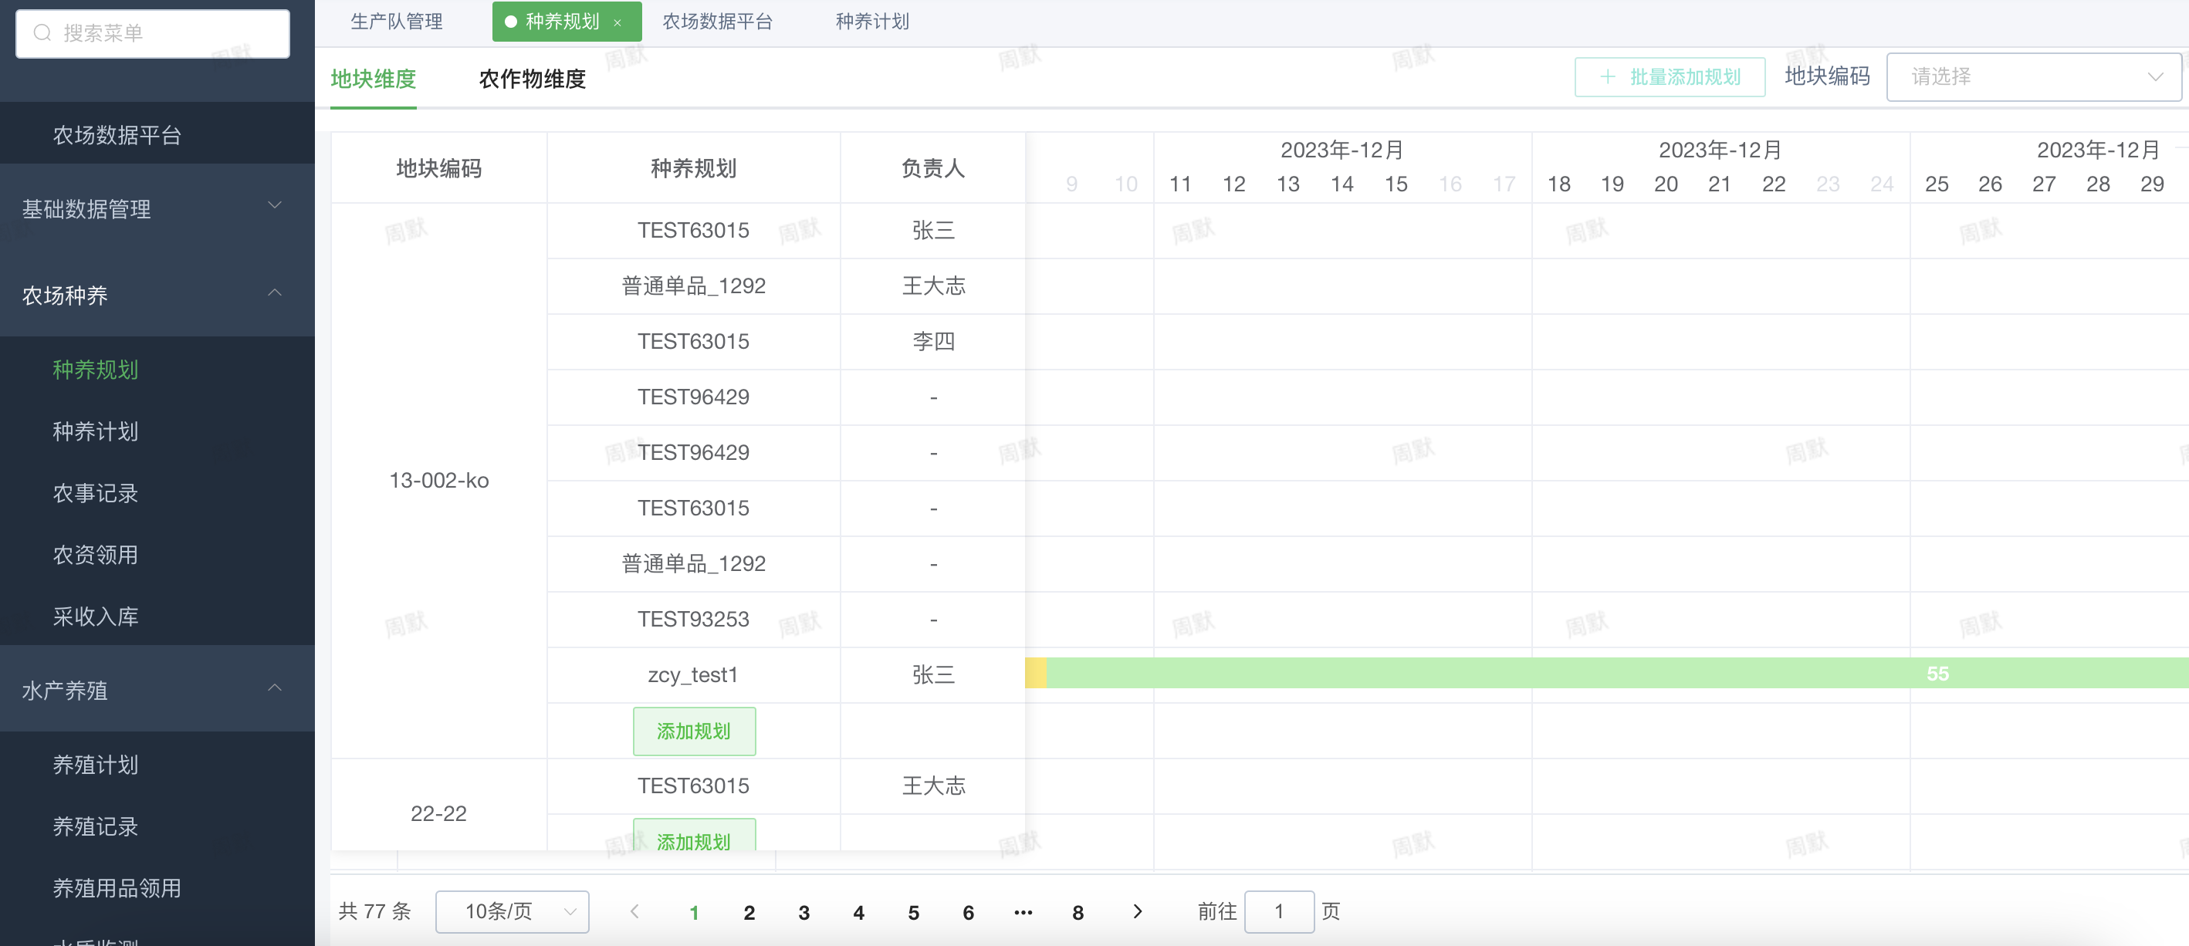Viewport: 2189px width, 946px height.
Task: Go to page 5
Action: [914, 912]
